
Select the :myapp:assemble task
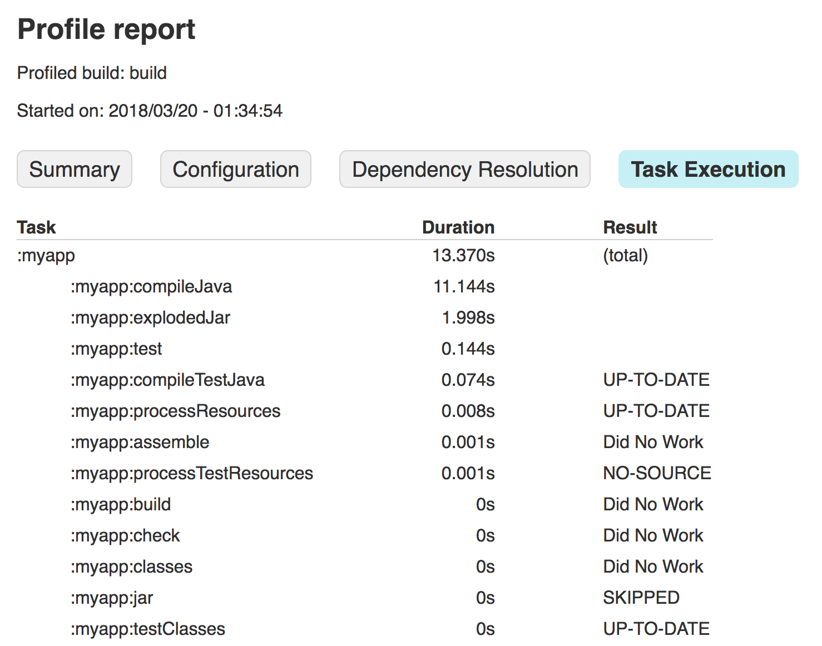(140, 443)
